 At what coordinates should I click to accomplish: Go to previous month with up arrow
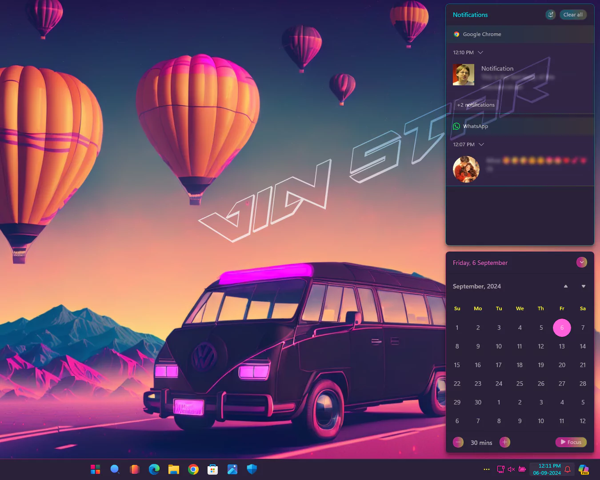coord(566,286)
